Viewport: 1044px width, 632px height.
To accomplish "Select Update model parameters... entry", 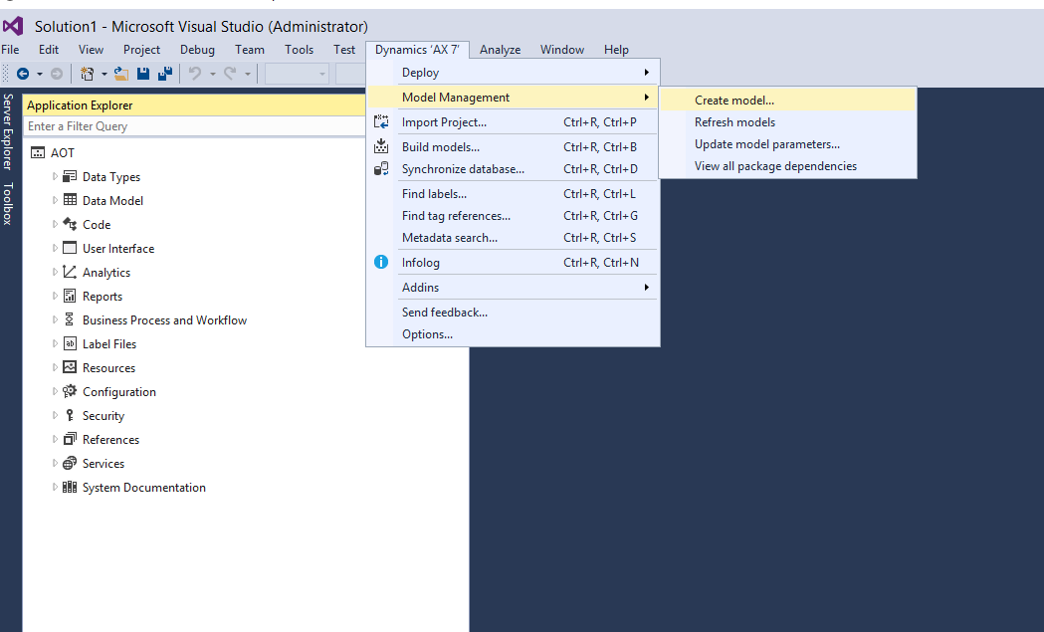I will pos(766,144).
